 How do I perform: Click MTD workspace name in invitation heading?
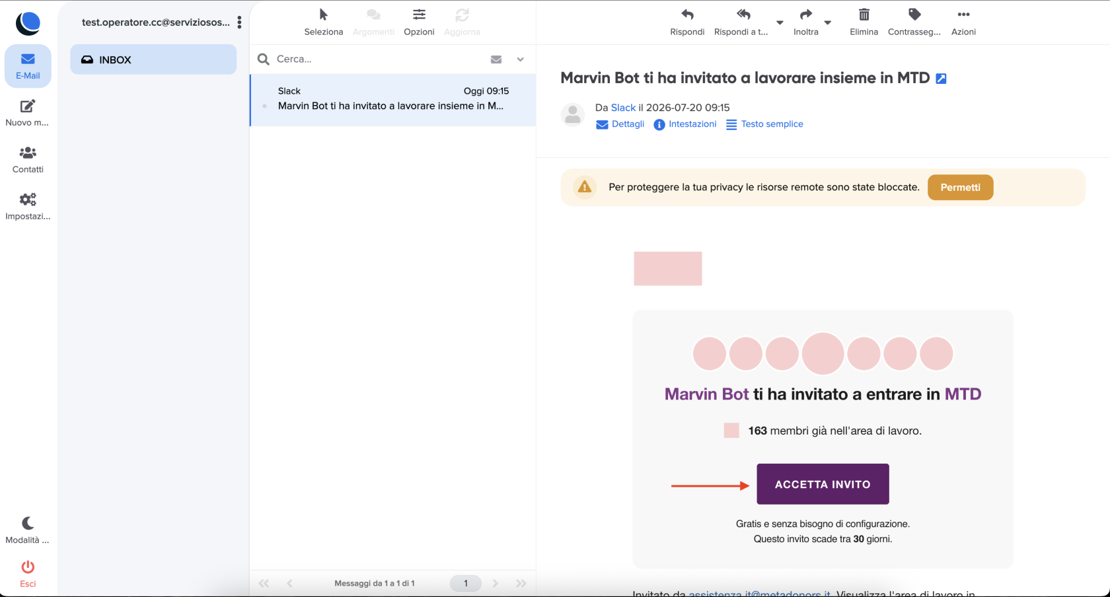tap(963, 394)
